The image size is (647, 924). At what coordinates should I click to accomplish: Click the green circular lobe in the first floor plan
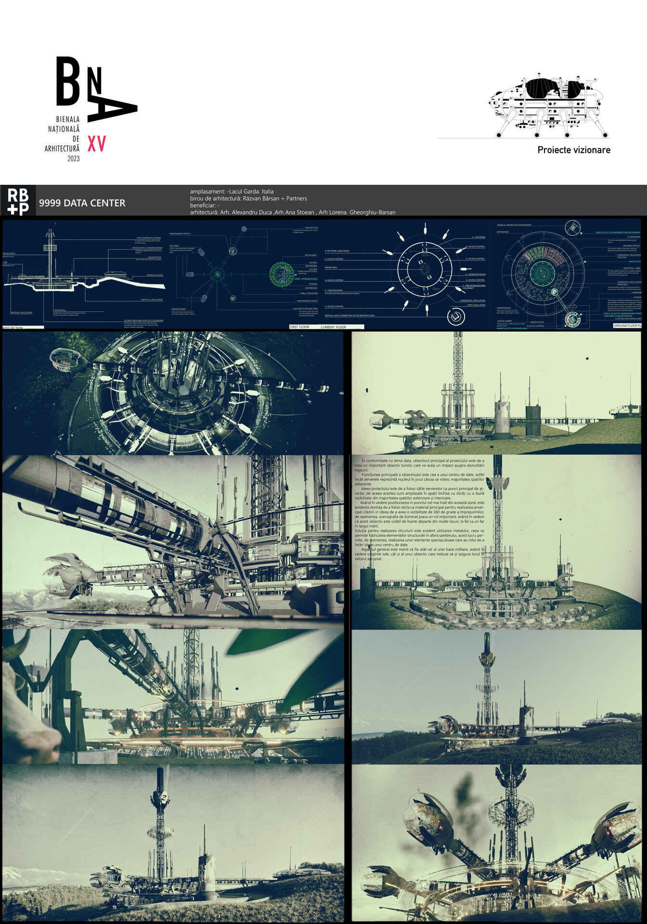[x=282, y=275]
